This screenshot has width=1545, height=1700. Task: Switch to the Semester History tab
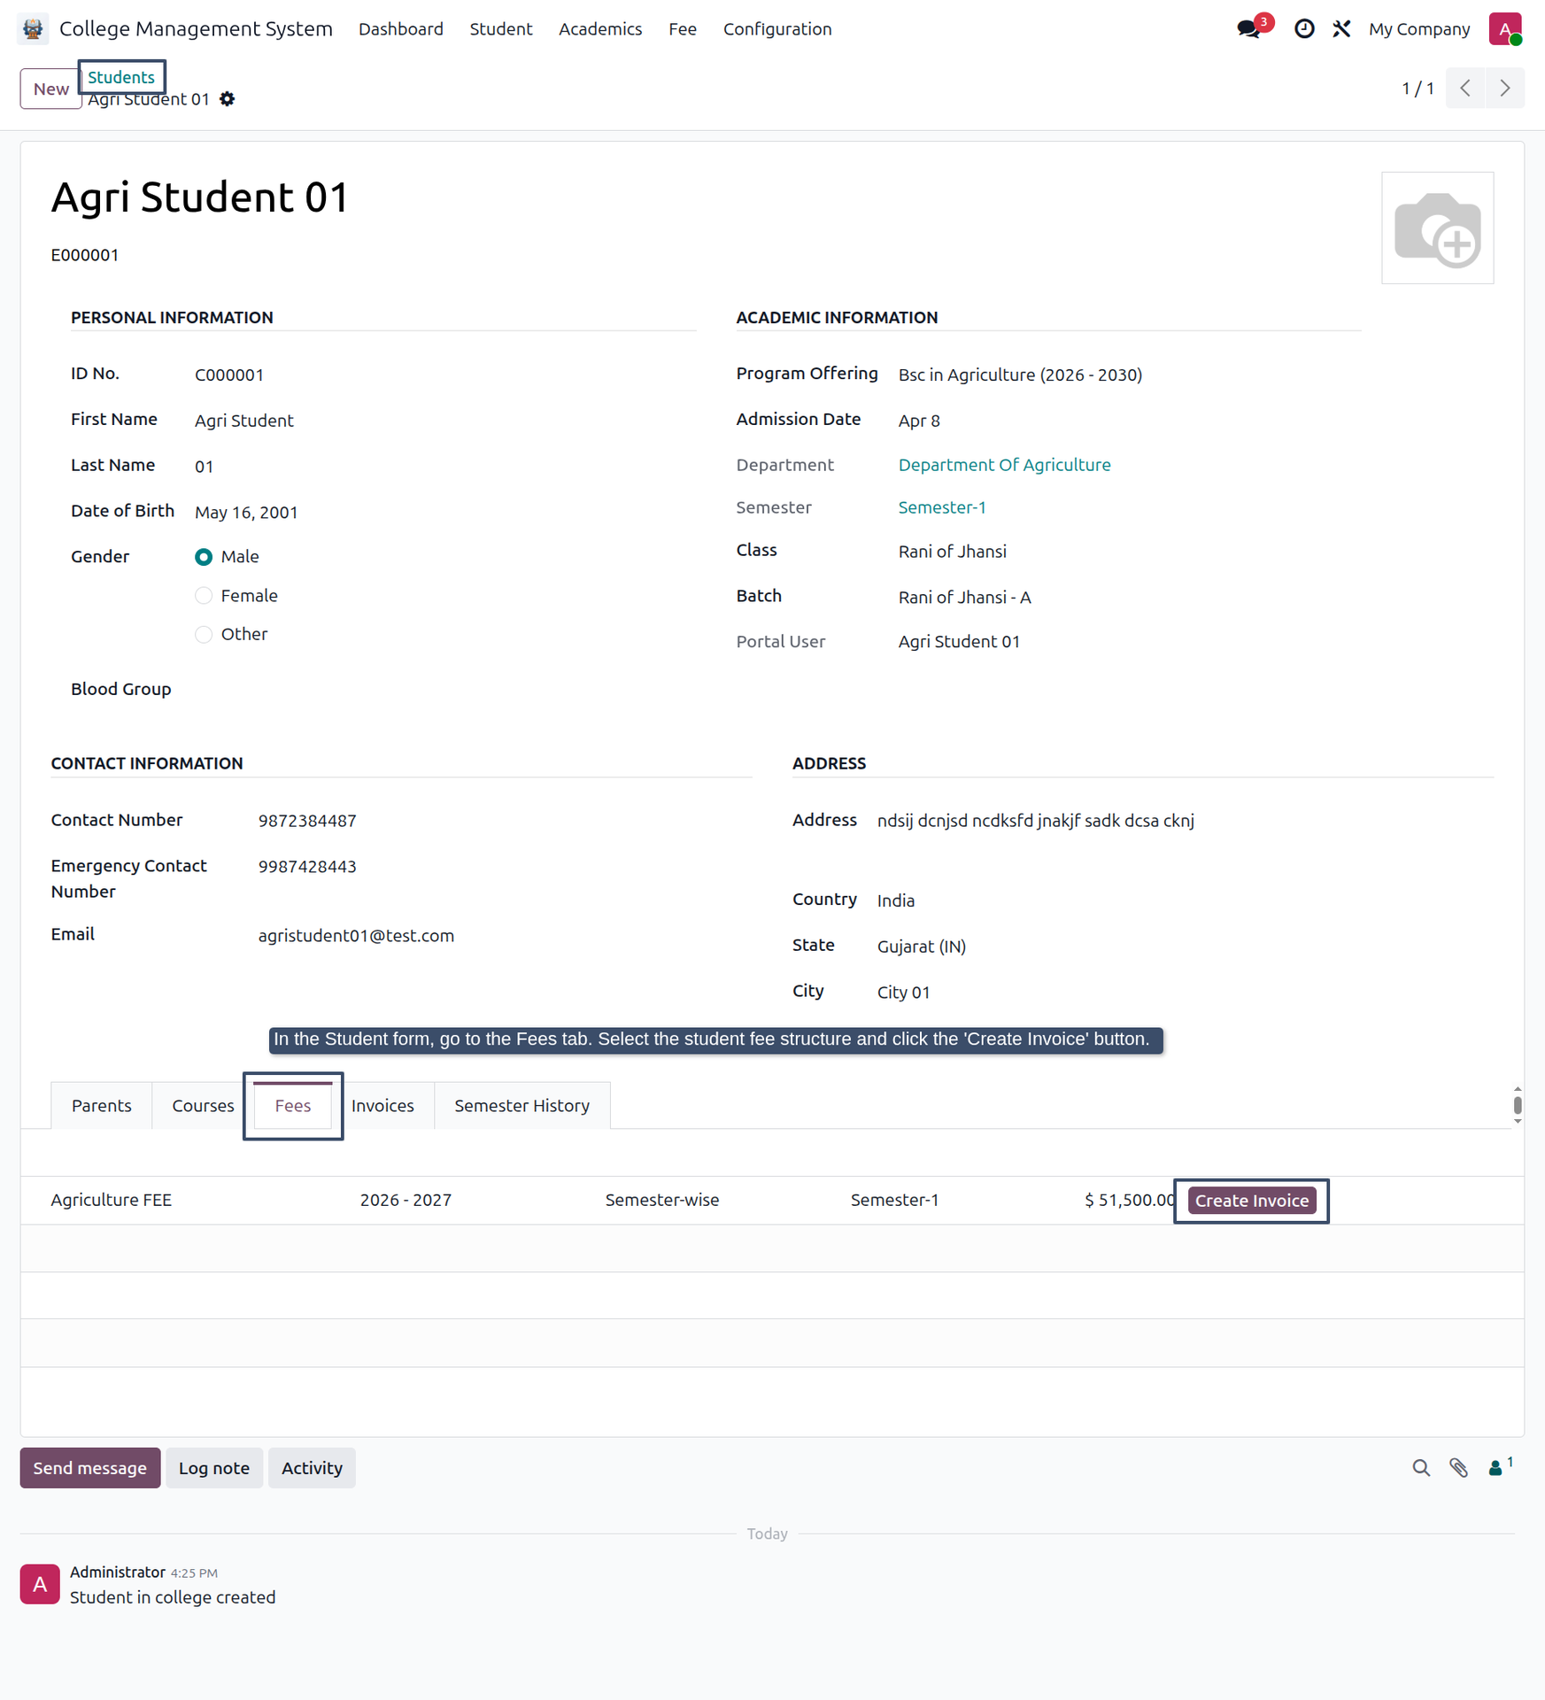[x=521, y=1106]
